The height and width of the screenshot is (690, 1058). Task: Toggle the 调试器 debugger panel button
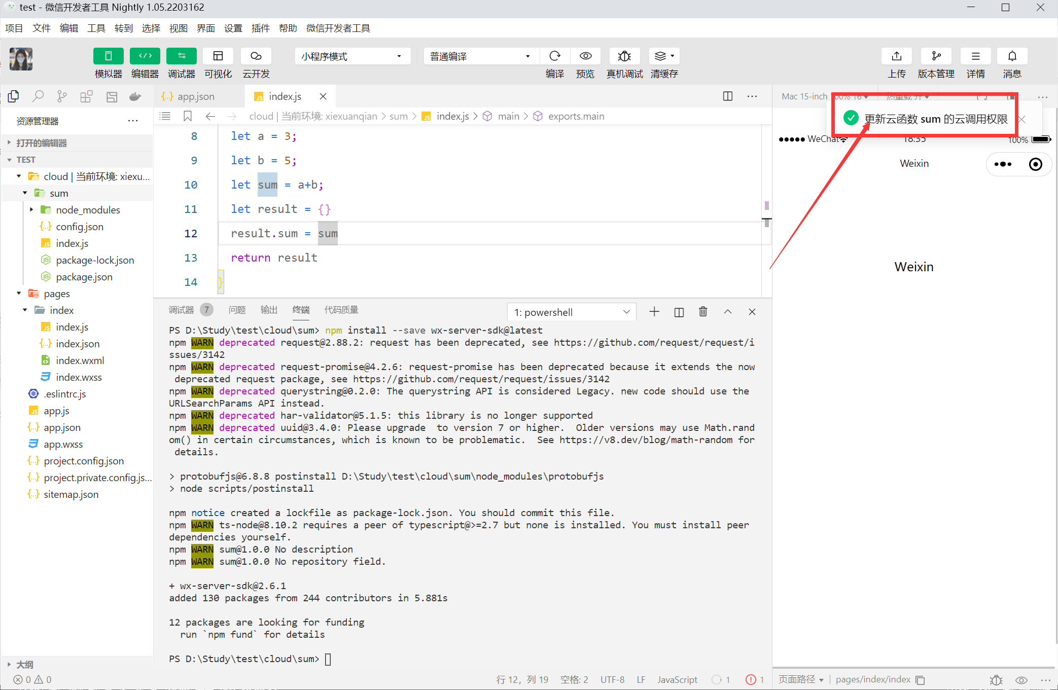(181, 56)
